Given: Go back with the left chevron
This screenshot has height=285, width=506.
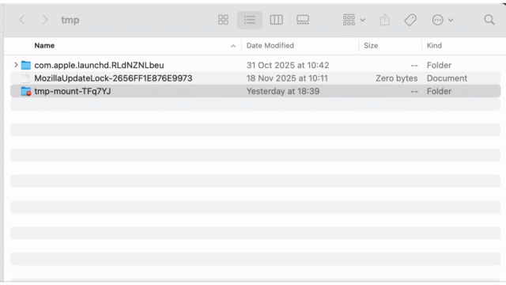Looking at the screenshot, I should pyautogui.click(x=22, y=20).
